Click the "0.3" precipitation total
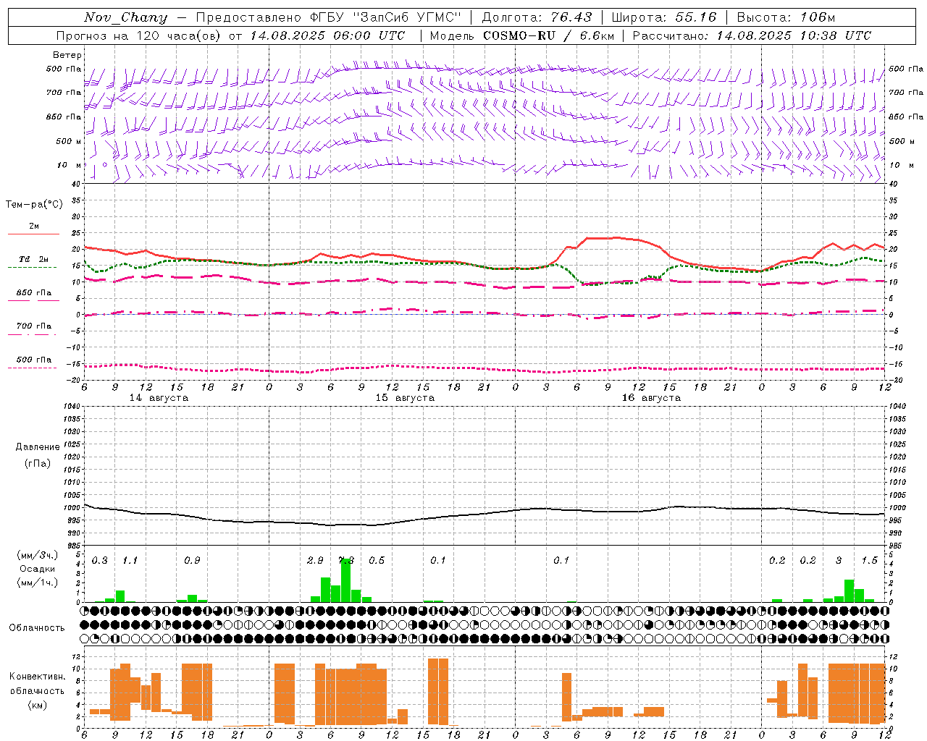927x741 pixels. click(100, 561)
